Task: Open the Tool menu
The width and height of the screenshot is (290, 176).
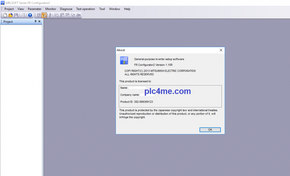Action: click(x=102, y=9)
